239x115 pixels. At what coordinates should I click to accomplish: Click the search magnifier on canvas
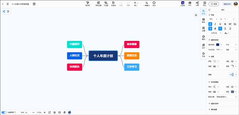click(196, 15)
